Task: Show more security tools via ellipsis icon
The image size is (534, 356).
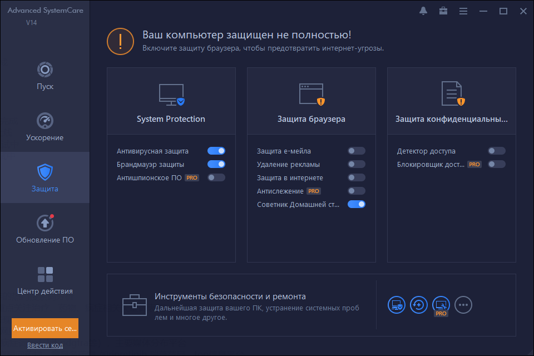Action: [x=463, y=305]
